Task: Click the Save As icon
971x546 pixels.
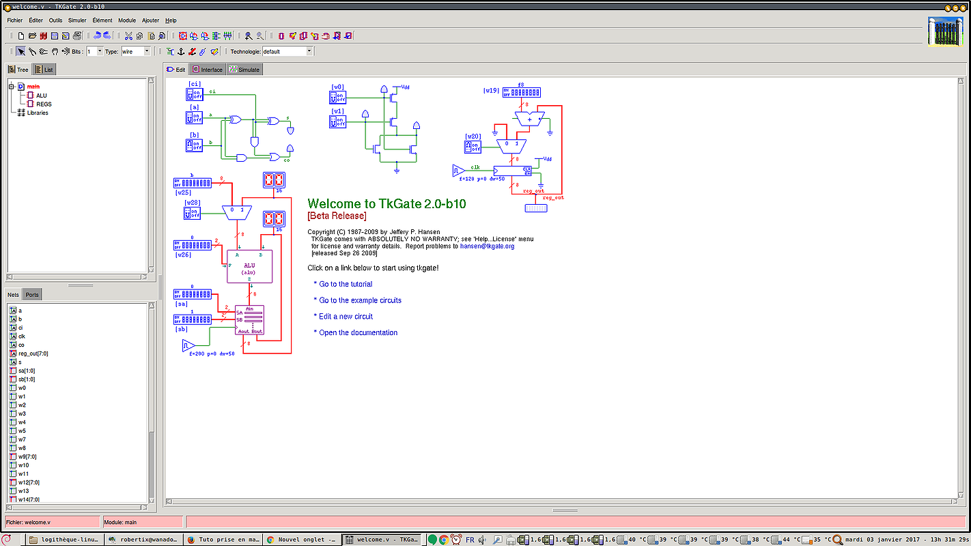Action: click(x=66, y=35)
